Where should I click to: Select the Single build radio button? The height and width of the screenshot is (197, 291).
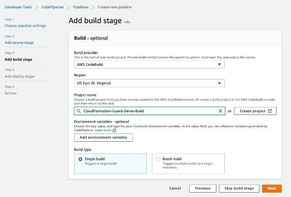click(80, 159)
